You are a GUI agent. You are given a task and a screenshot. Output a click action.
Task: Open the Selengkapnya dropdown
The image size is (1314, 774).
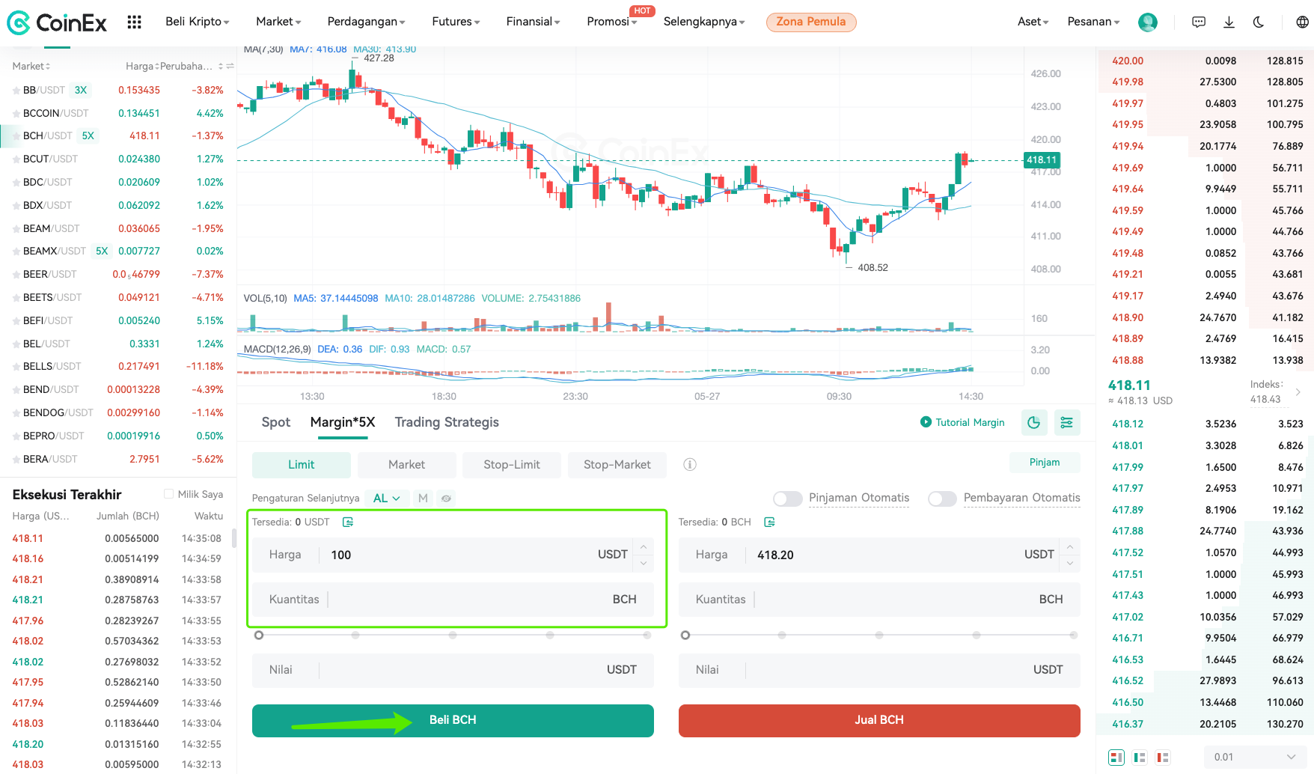(704, 22)
